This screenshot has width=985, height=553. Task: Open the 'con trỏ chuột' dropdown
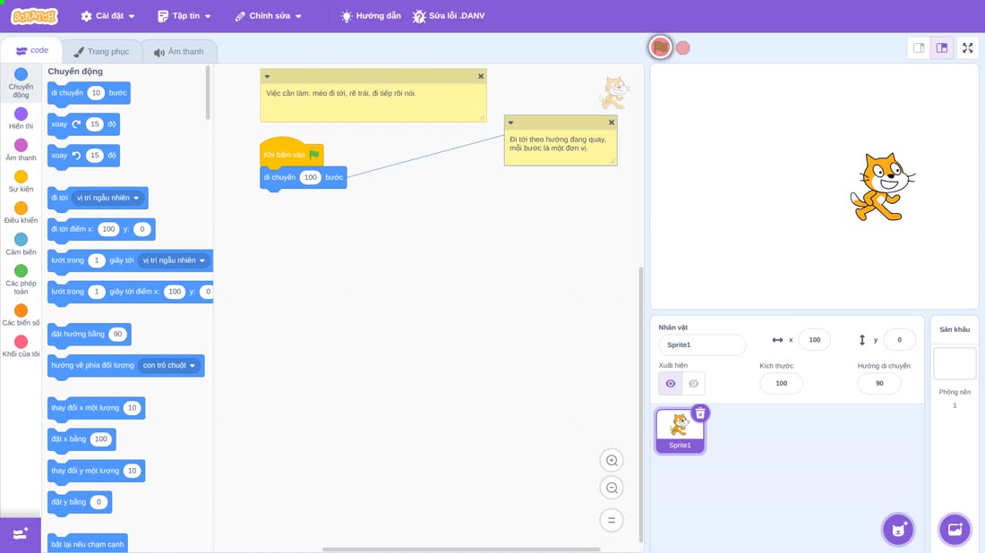[169, 365]
